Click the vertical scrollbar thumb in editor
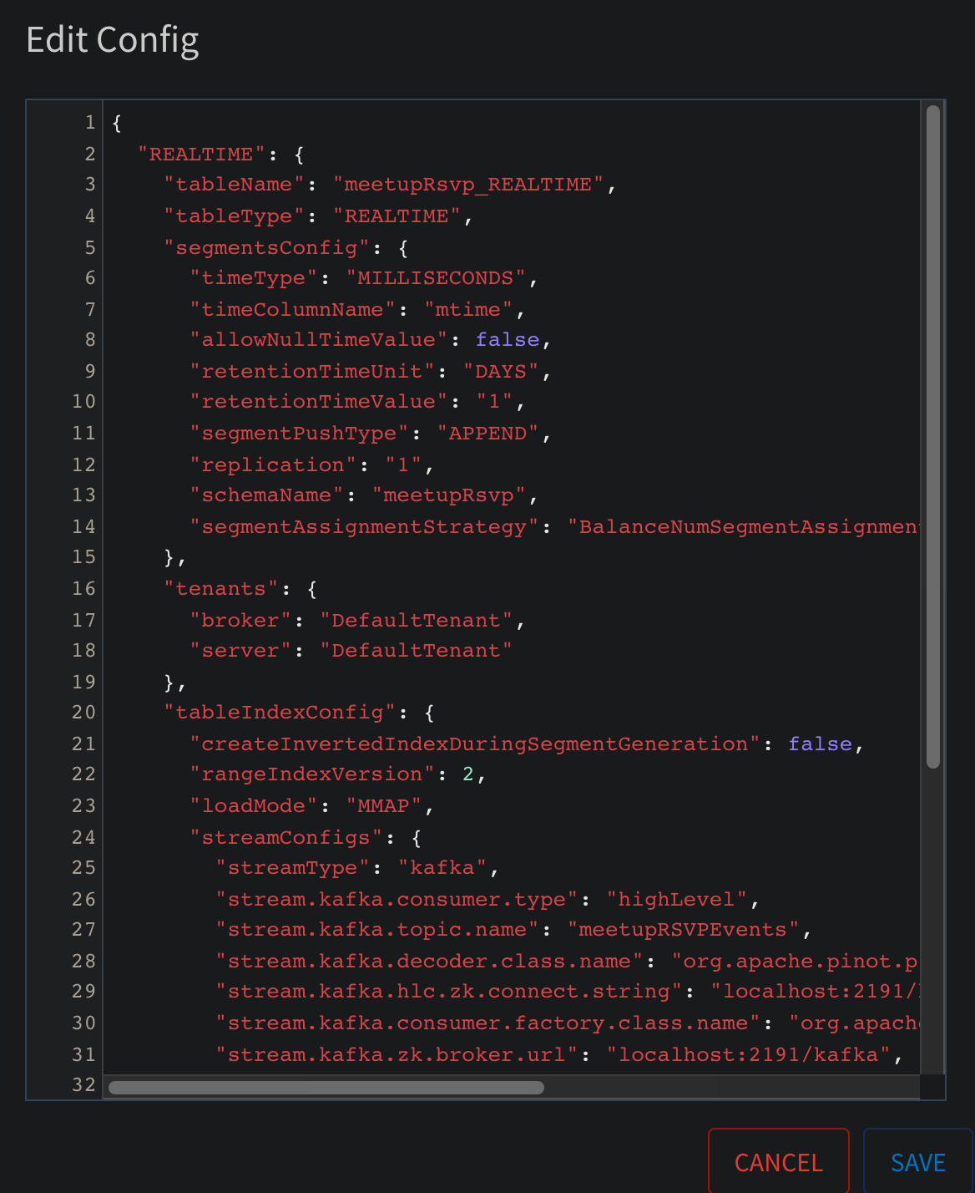 tap(933, 436)
